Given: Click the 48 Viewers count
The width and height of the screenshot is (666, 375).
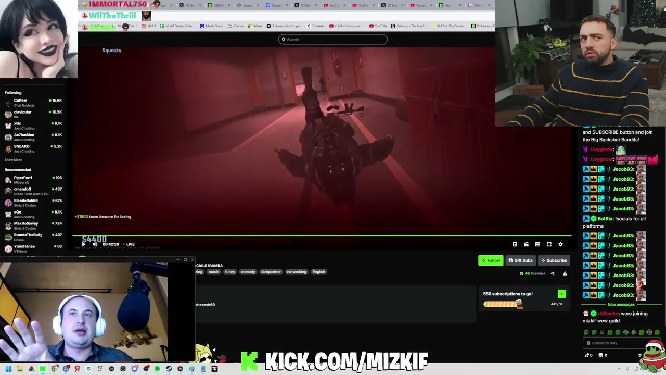Looking at the screenshot, I should tap(532, 273).
